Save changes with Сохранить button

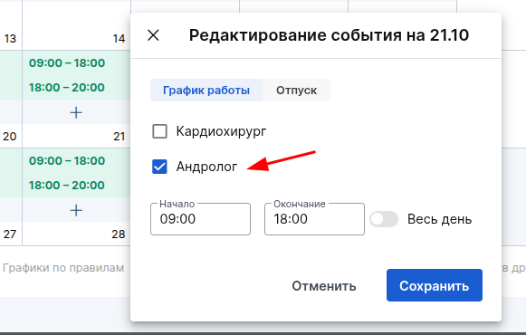[435, 285]
